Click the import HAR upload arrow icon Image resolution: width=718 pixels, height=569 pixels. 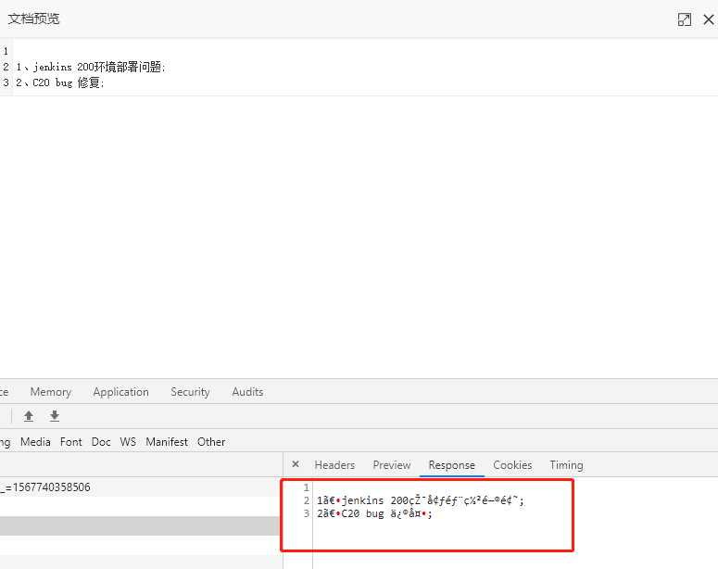click(29, 416)
